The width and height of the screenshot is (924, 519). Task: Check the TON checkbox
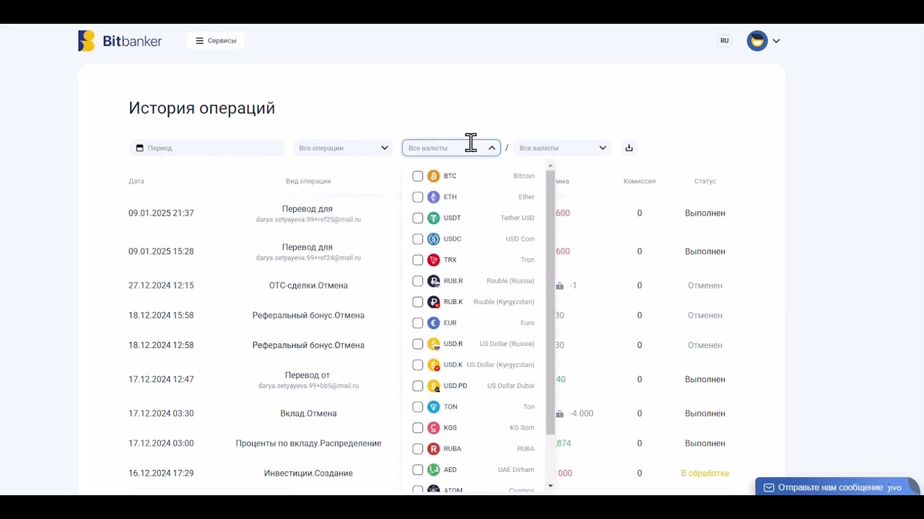coord(418,407)
